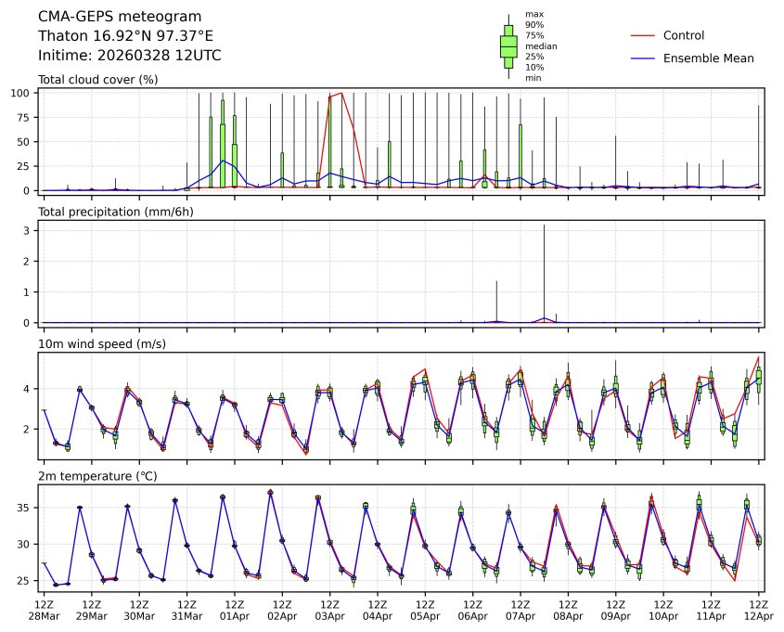Select the Ensemble Mean legend label
The image size is (784, 632).
click(708, 58)
